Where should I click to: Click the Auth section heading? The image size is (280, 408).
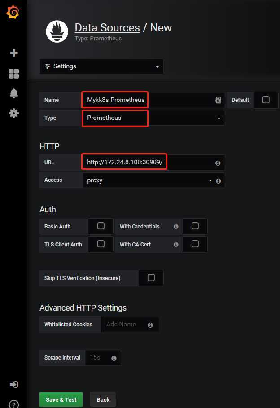(x=48, y=210)
